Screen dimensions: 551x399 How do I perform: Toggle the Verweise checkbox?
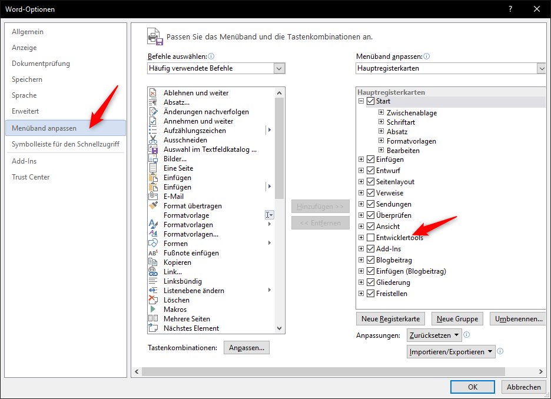click(x=370, y=193)
